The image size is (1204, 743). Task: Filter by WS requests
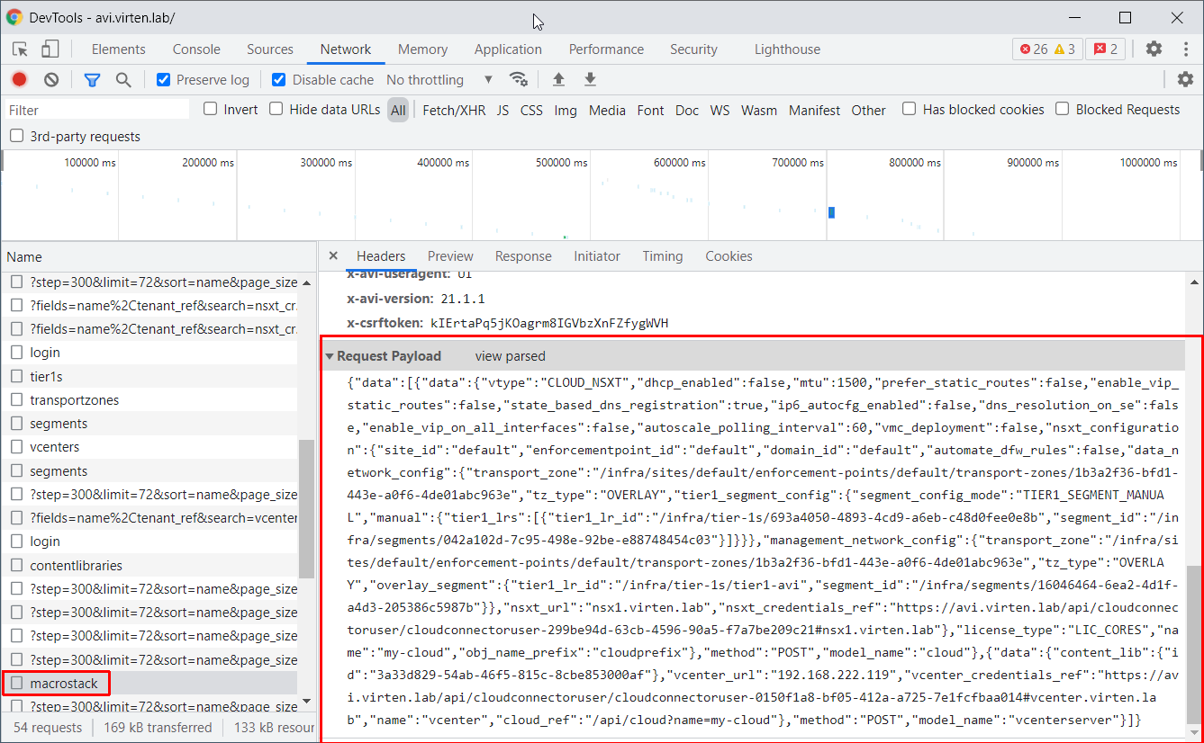[x=720, y=110]
